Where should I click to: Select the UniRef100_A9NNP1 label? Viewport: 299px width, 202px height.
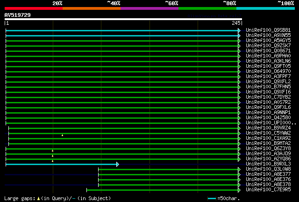click(268, 113)
